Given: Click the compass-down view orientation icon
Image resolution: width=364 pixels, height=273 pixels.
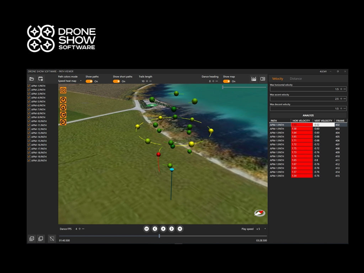Looking at the screenshot, I should coord(63,107).
